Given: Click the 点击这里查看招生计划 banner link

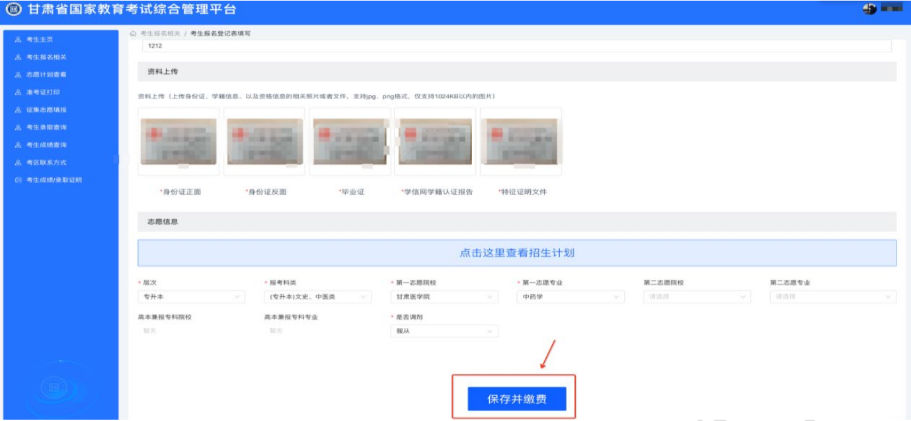Looking at the screenshot, I should coord(517,253).
